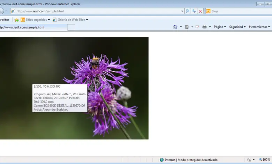Minimize the Internet Explorer window

[260, 4]
